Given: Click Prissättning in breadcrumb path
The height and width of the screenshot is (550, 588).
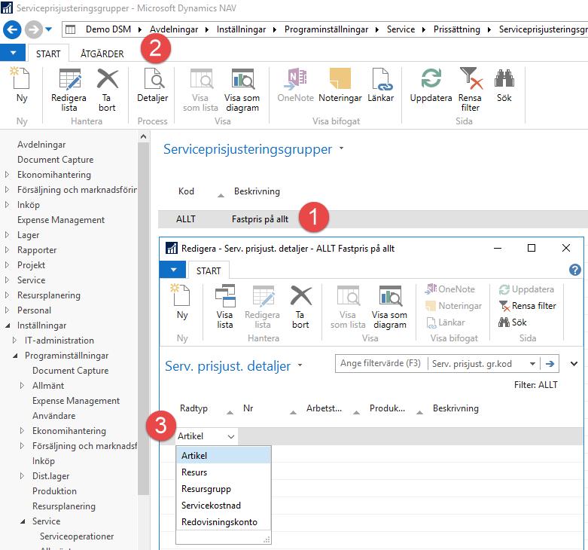Looking at the screenshot, I should point(457,29).
